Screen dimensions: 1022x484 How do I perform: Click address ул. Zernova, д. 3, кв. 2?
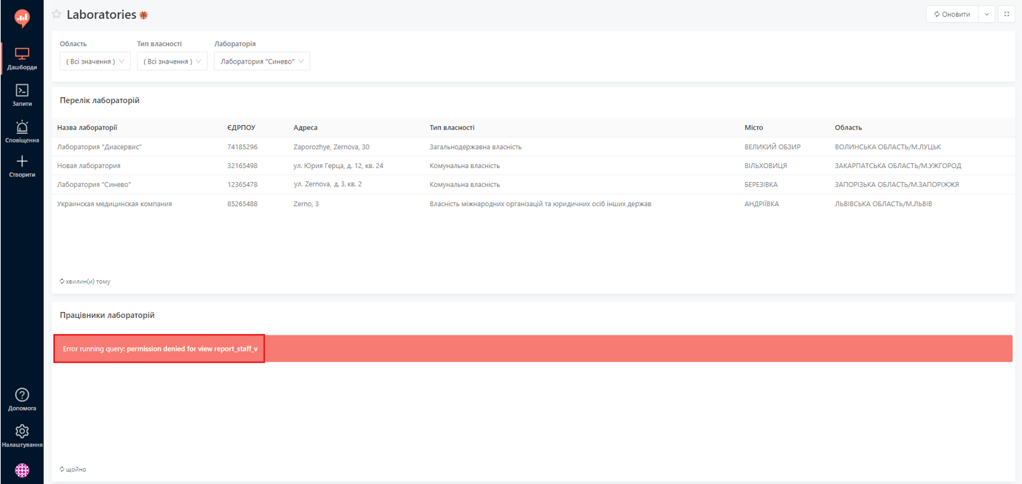click(328, 185)
